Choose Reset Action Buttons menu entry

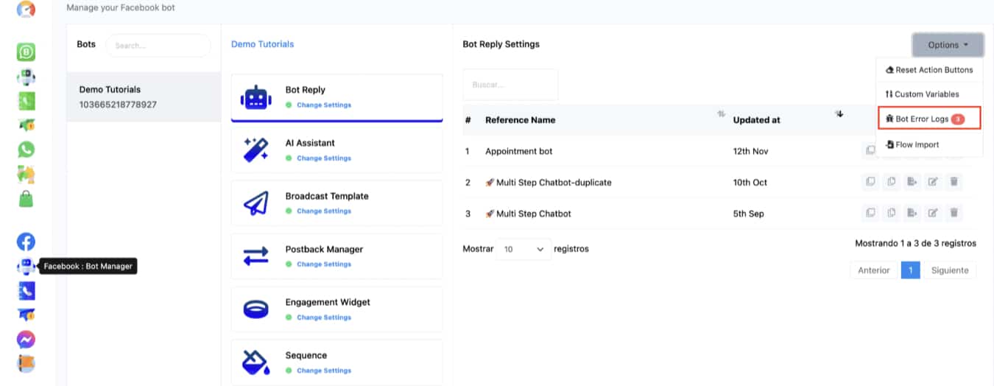pos(929,70)
